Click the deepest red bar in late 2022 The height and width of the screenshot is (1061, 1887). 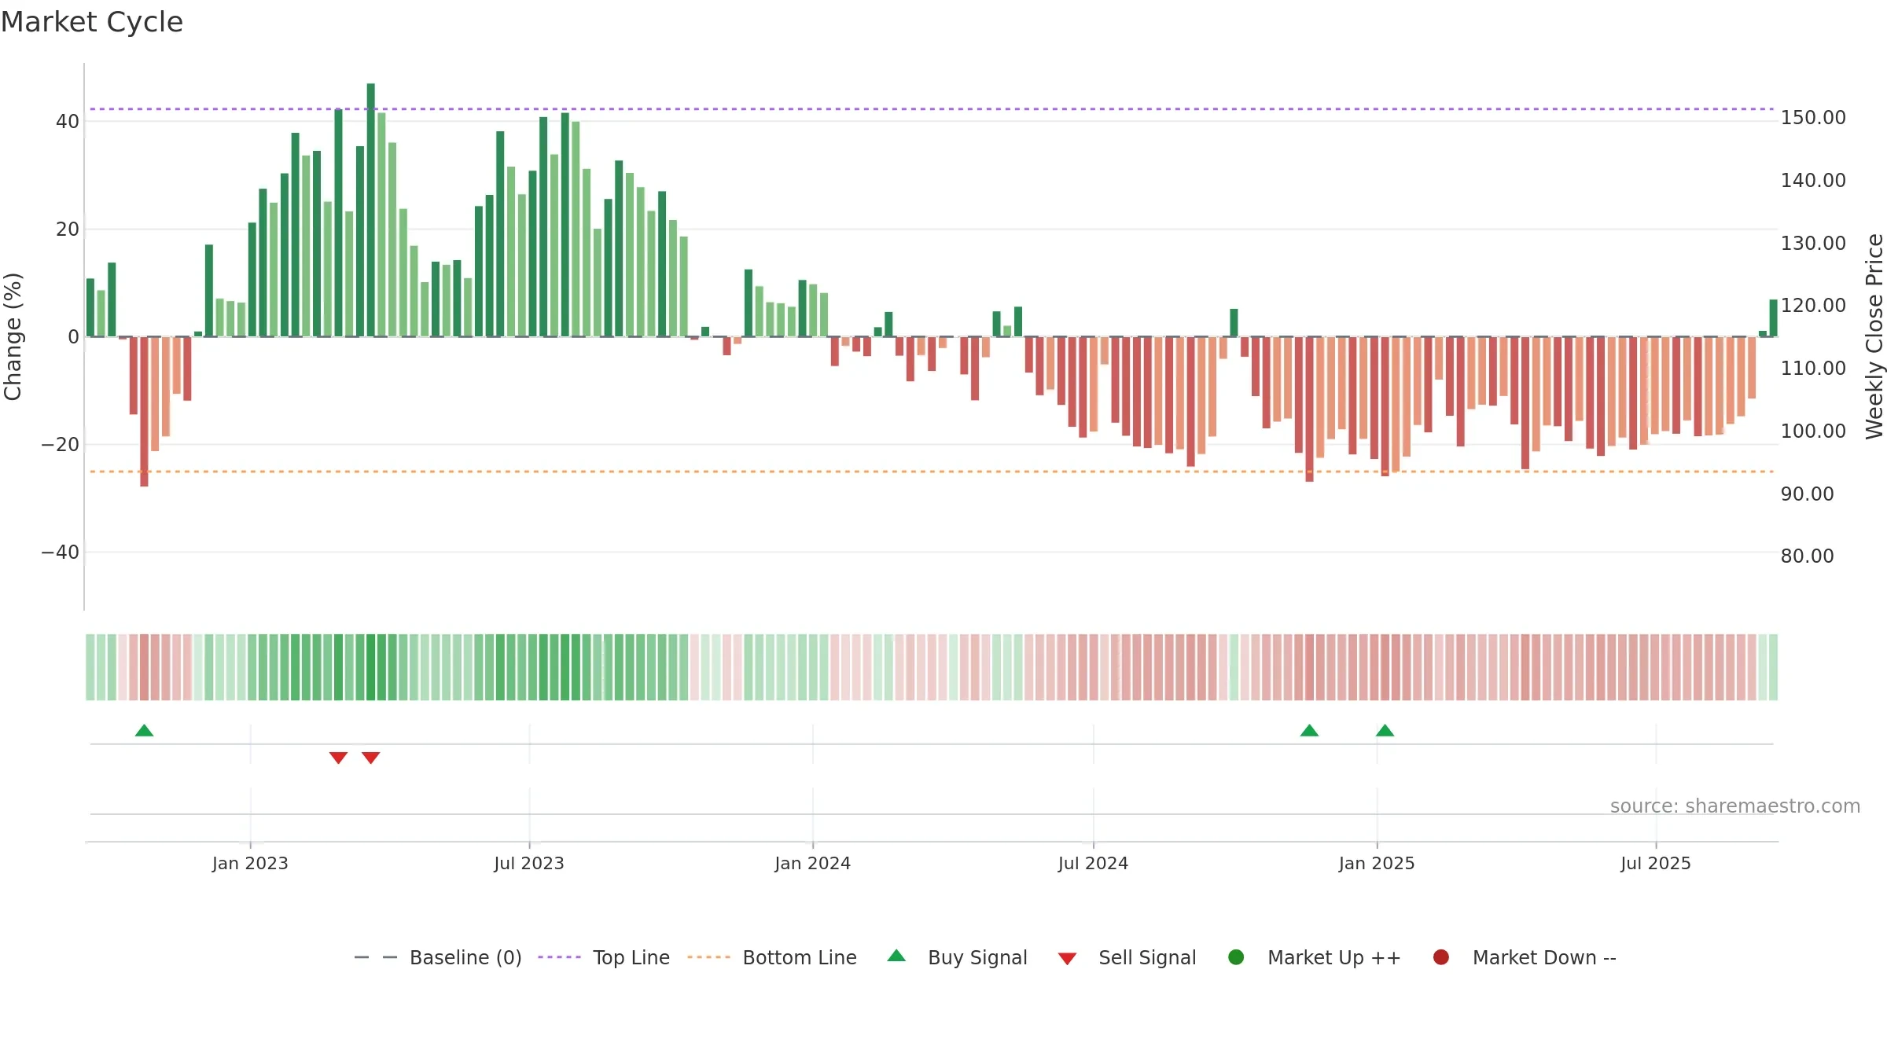(x=144, y=412)
